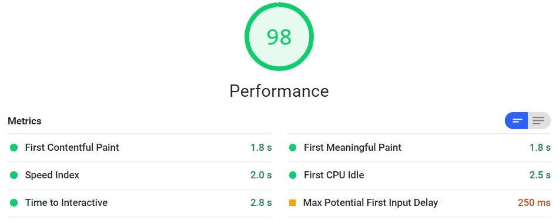The image size is (559, 220).
Task: Click the green dot beside First Contentful Paint
Action: point(14,147)
